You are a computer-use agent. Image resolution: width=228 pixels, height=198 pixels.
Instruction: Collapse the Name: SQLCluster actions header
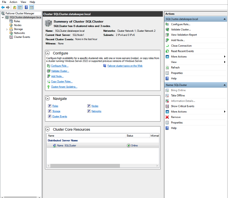click(225, 85)
